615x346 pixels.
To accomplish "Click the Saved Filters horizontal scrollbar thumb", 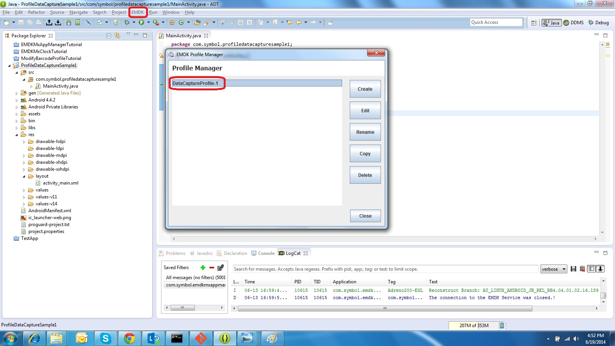I will 183,308.
